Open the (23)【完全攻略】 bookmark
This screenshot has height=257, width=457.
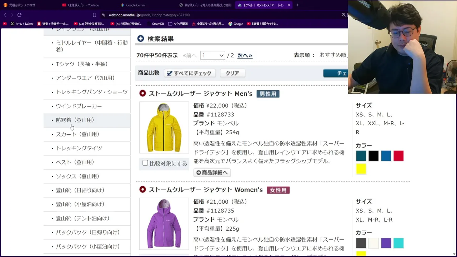coord(89,24)
